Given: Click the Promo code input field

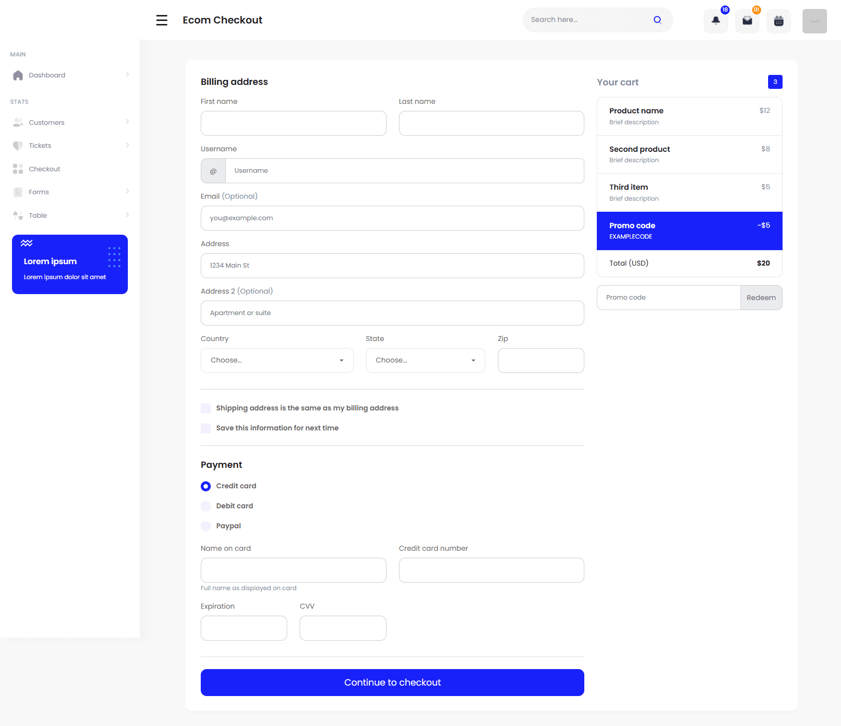Looking at the screenshot, I should pyautogui.click(x=669, y=297).
